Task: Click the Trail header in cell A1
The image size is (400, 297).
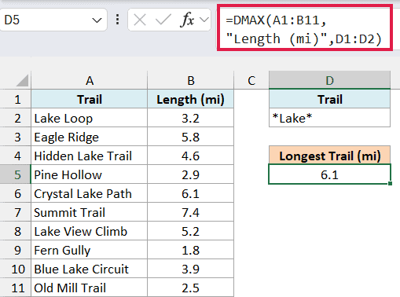Action: [90, 99]
